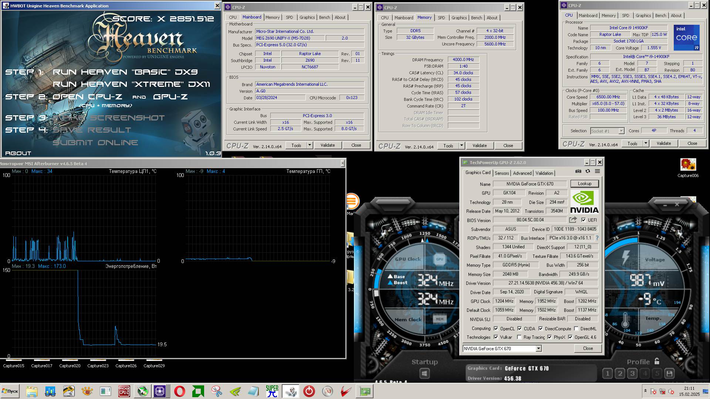710x399 pixels.
Task: Open the Capture006 desktop file
Action: point(688,168)
